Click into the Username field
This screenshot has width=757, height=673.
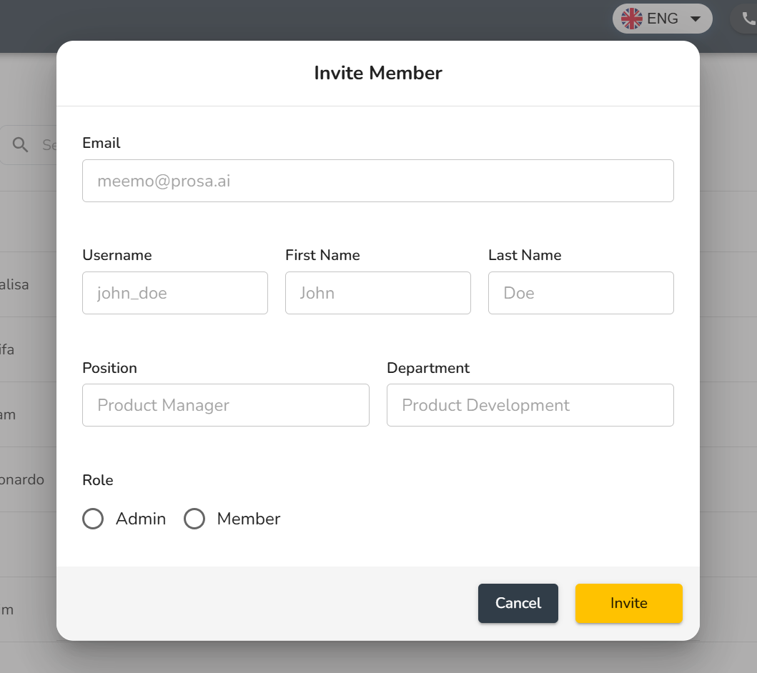[x=175, y=293]
